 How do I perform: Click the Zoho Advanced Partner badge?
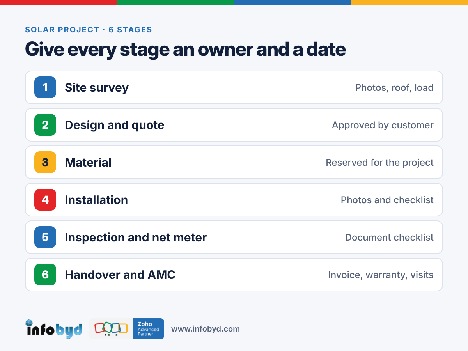click(149, 329)
